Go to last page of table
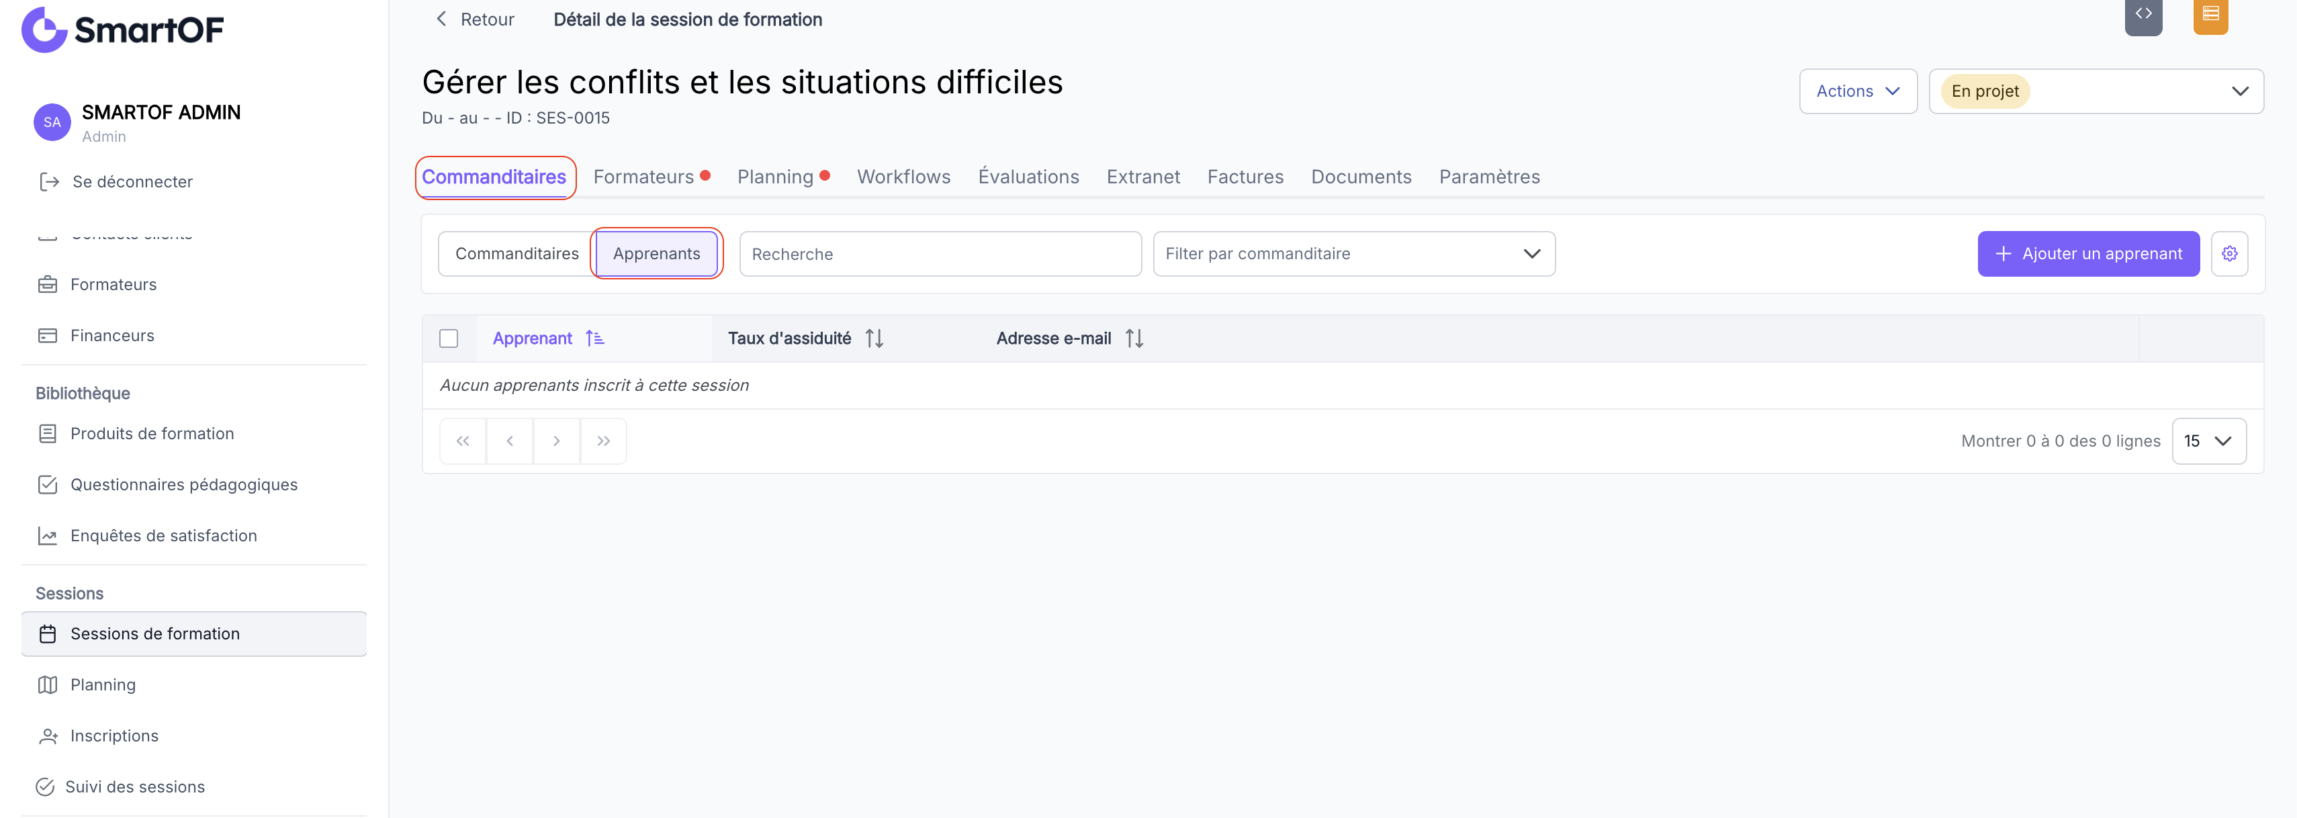Viewport: 2297px width, 818px height. pos(604,441)
